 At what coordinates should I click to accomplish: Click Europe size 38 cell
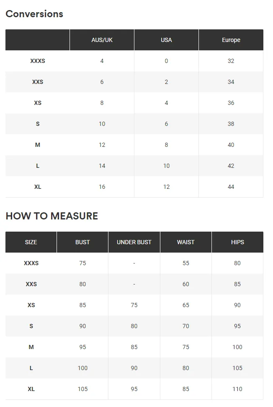[231, 124]
